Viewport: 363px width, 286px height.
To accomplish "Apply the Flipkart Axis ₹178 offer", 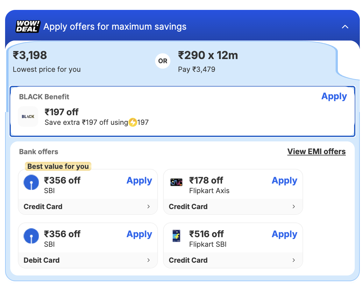I will (x=284, y=181).
